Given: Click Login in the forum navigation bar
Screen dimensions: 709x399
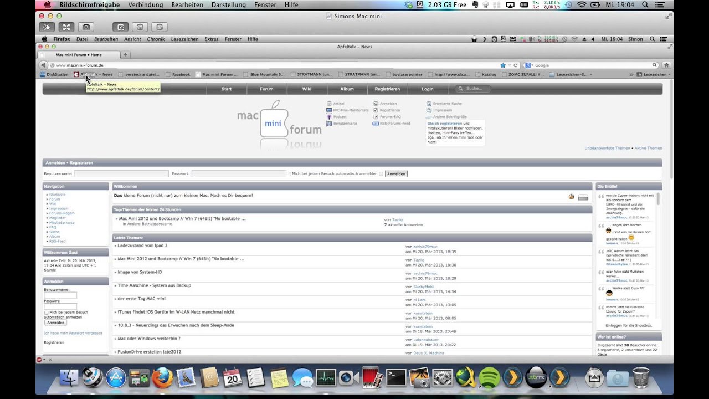Looking at the screenshot, I should coord(428,89).
